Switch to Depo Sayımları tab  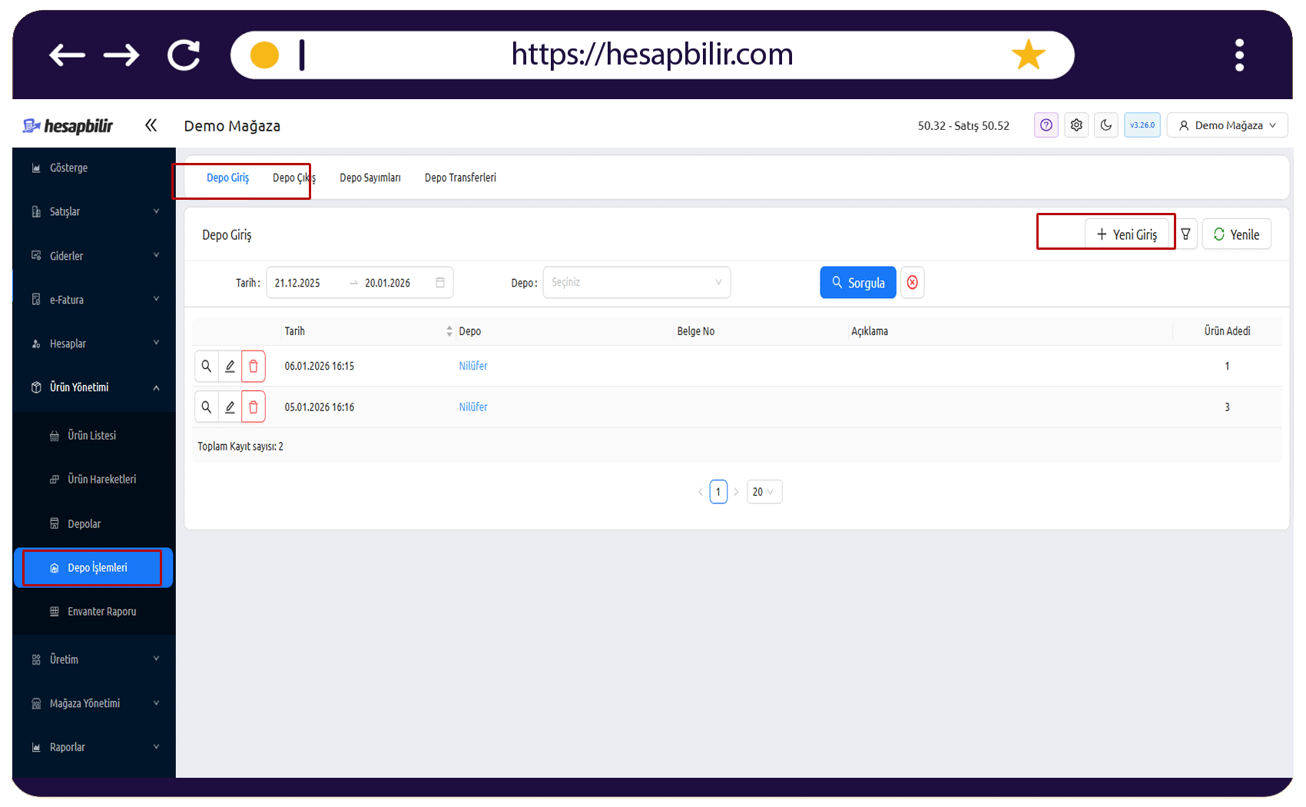point(370,178)
